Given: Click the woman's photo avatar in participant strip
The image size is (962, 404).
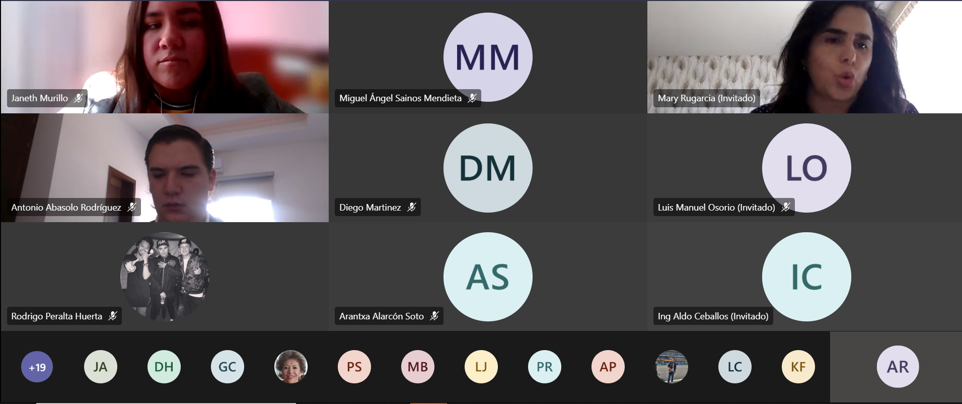Looking at the screenshot, I should 290,367.
